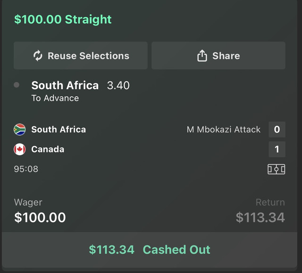
Task: Click the 95:08 match clock
Action: tap(26, 169)
